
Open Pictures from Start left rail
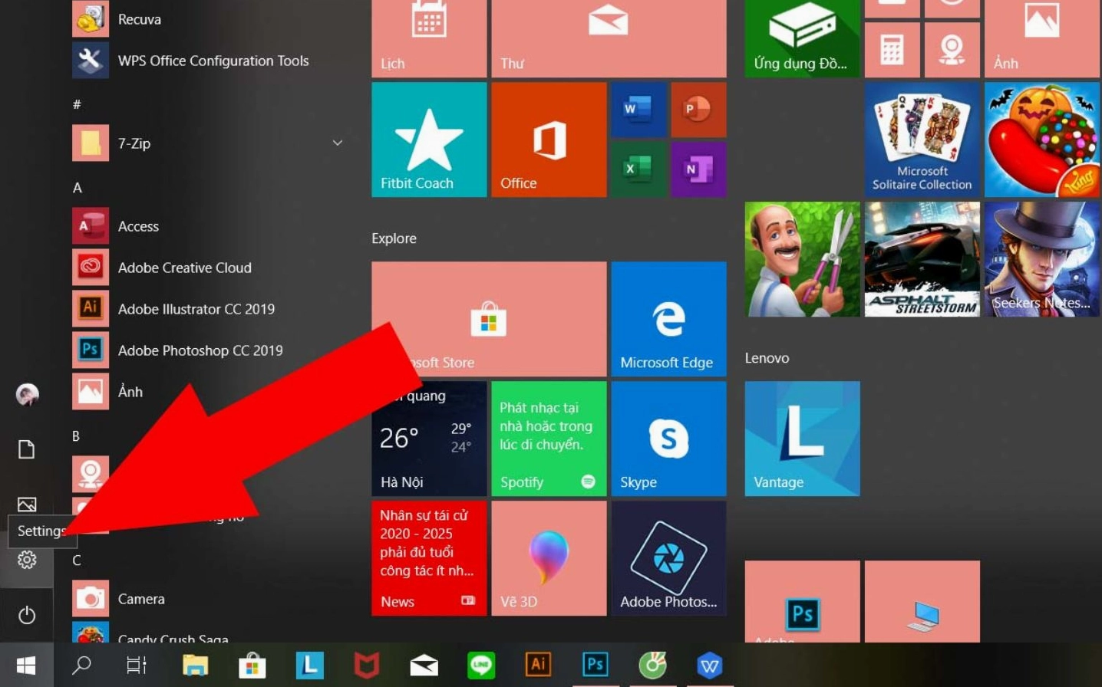coord(27,505)
